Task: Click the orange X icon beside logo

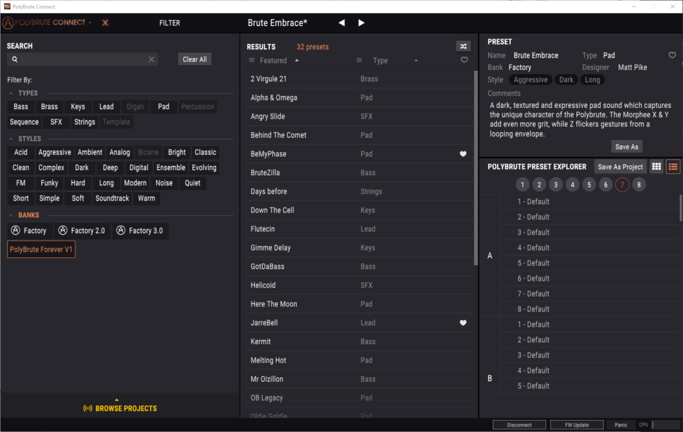Action: point(105,23)
